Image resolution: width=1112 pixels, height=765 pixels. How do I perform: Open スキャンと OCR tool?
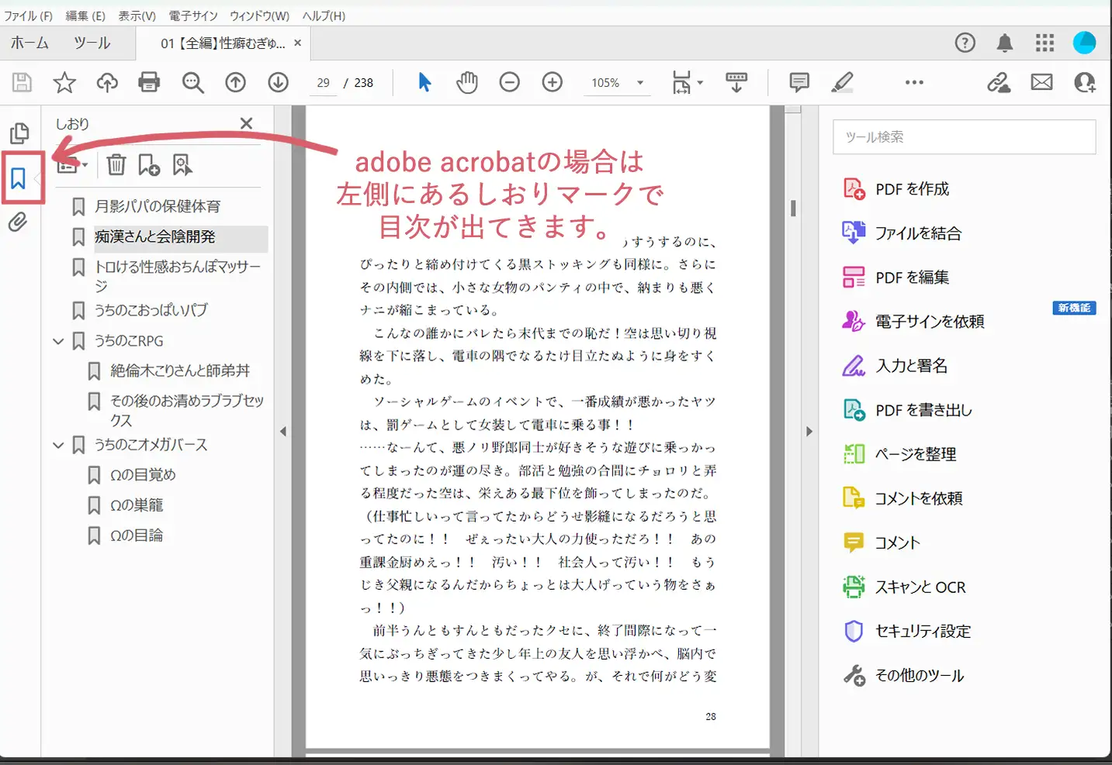[x=904, y=588]
